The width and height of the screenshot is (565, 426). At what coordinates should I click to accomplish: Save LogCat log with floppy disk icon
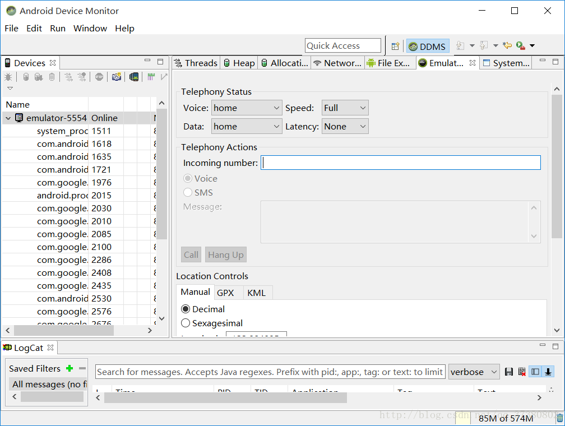[509, 372]
